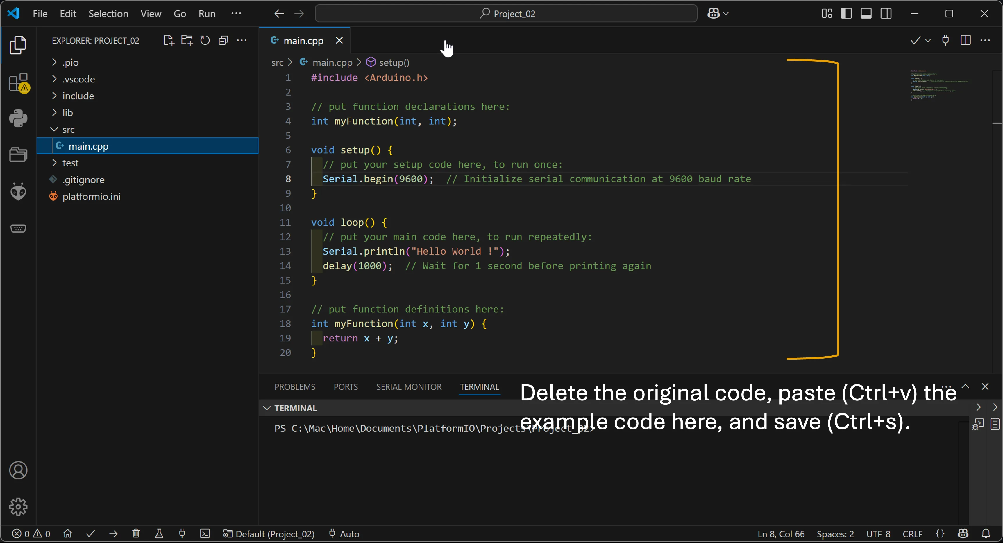The width and height of the screenshot is (1003, 543).
Task: Open the project folders icon in activity bar
Action: pyautogui.click(x=18, y=154)
